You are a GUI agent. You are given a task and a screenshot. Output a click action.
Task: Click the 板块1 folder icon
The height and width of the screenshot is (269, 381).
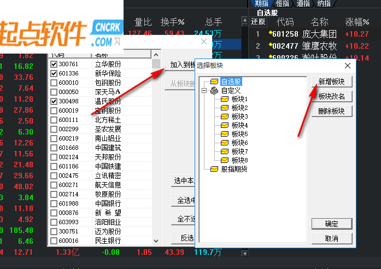pos(225,99)
